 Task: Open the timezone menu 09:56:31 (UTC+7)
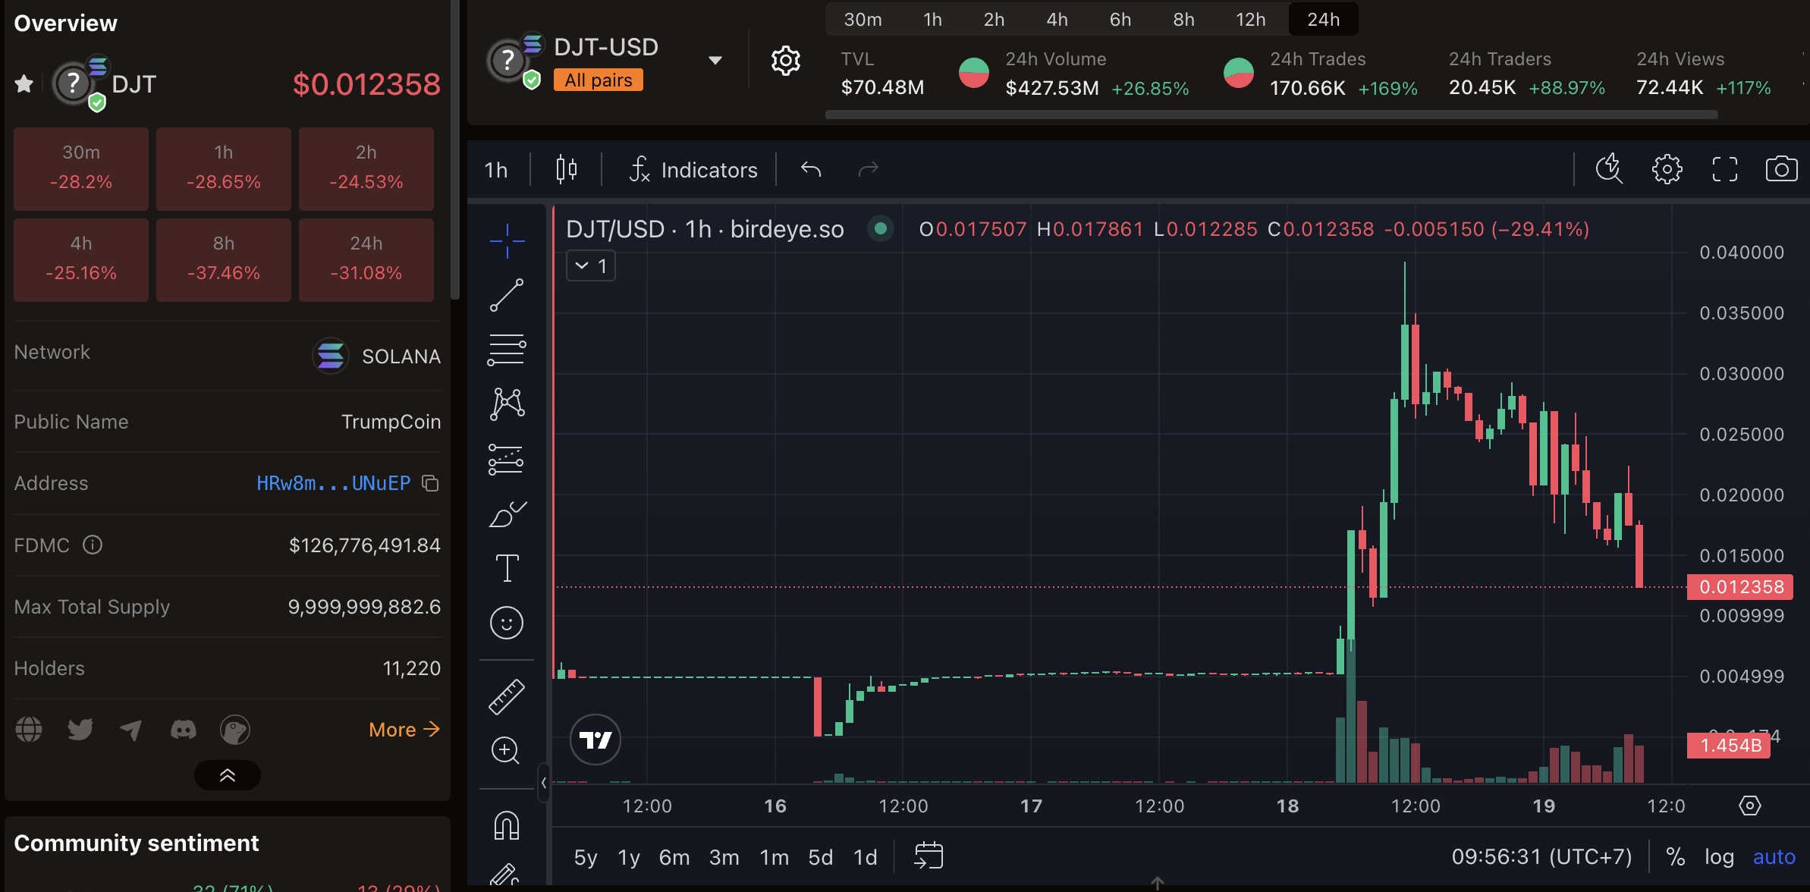1541,856
